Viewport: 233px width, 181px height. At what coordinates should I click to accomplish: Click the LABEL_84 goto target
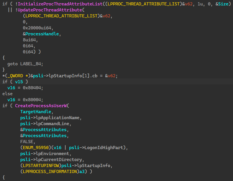coord(31,64)
